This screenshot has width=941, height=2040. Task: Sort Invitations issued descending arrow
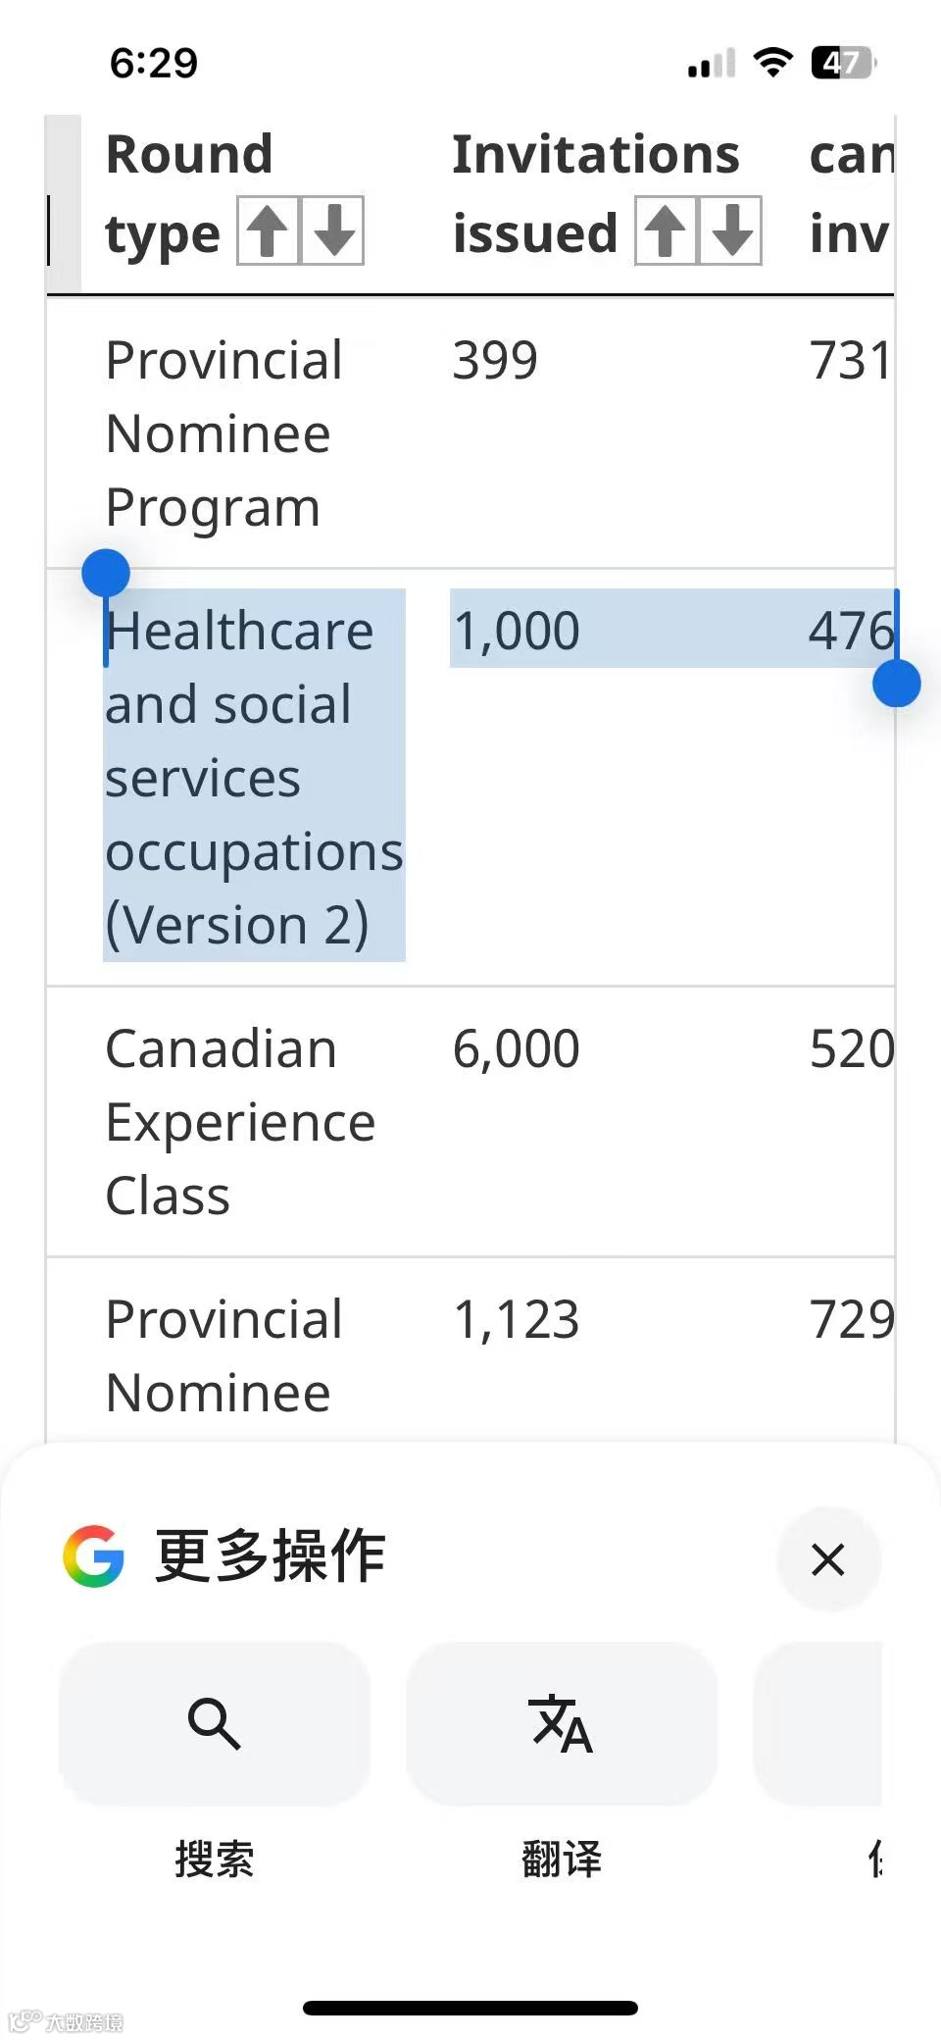(x=731, y=230)
